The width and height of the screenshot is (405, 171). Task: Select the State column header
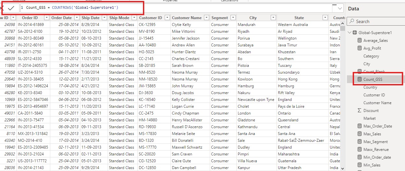299,18
